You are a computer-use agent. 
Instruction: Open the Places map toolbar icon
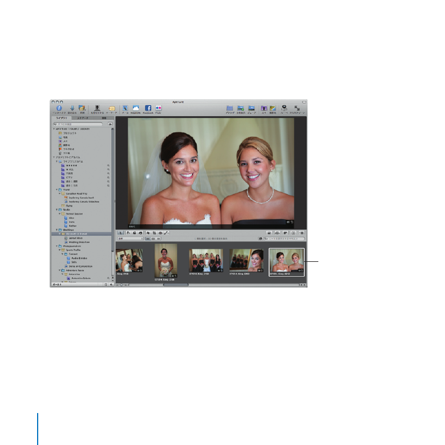(x=273, y=108)
